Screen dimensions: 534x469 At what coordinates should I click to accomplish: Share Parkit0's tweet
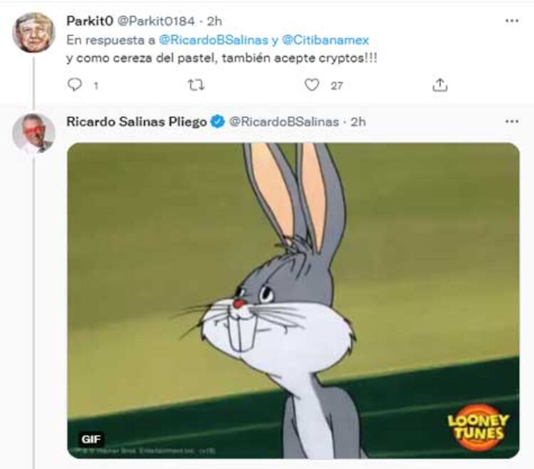440,85
